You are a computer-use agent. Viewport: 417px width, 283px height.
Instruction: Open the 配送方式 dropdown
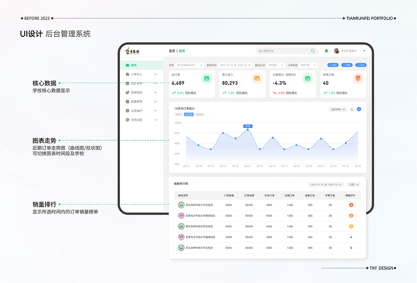pos(276,65)
